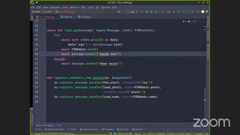Click the editor vertical scrollbar thumb
This screenshot has height=135, width=240.
click(205, 103)
